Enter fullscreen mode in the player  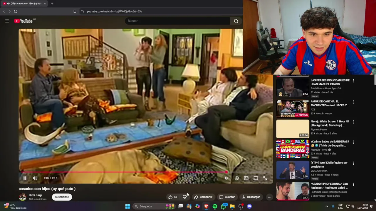click(265, 178)
